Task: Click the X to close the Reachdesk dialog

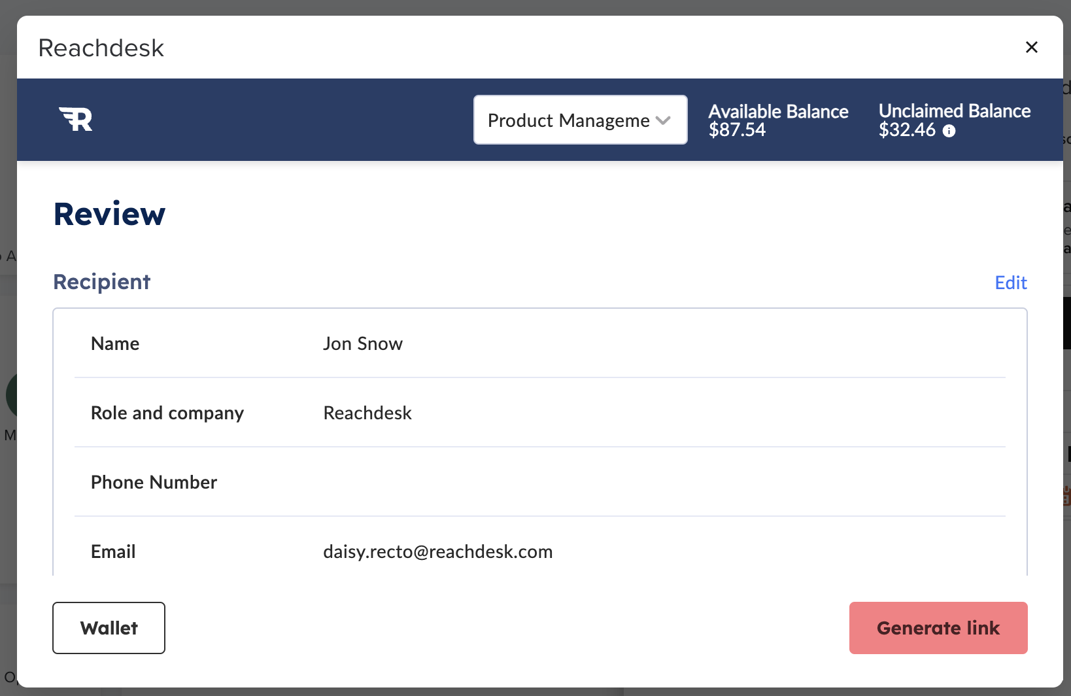Action: 1032,47
